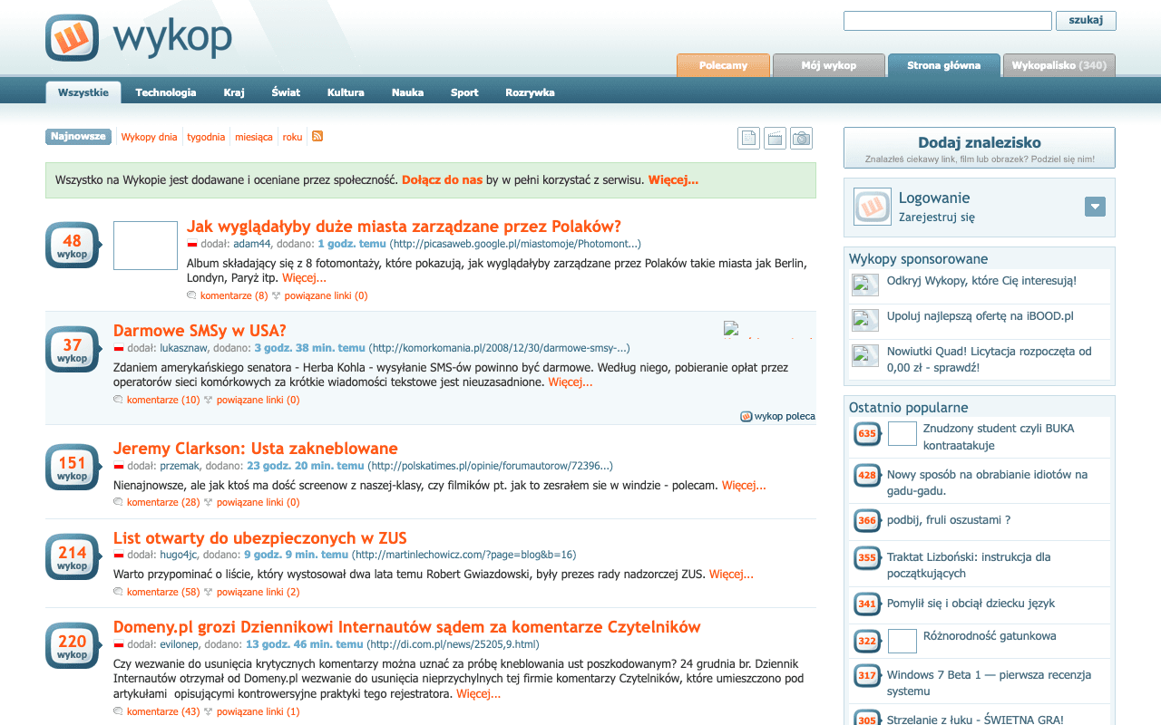Image resolution: width=1161 pixels, height=725 pixels.
Task: Switch to the Strona główna tab
Action: tap(944, 65)
